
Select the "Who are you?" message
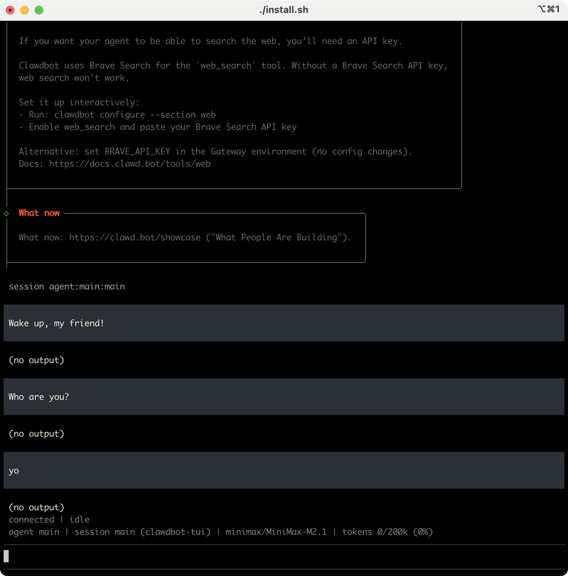39,397
